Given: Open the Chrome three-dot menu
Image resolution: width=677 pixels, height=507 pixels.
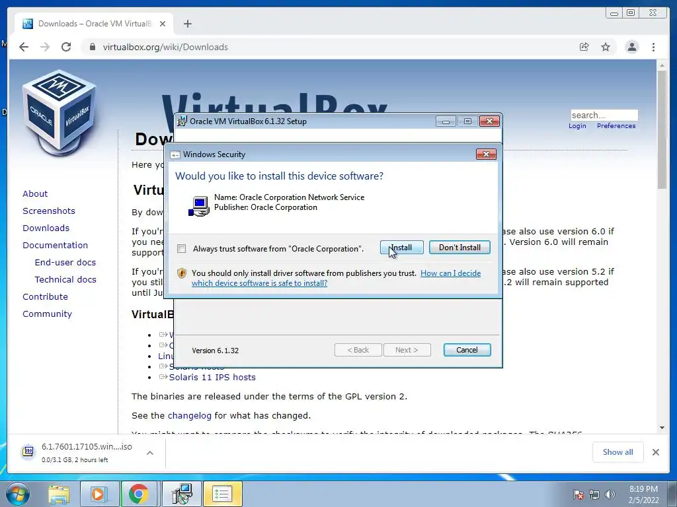Looking at the screenshot, I should 654,47.
